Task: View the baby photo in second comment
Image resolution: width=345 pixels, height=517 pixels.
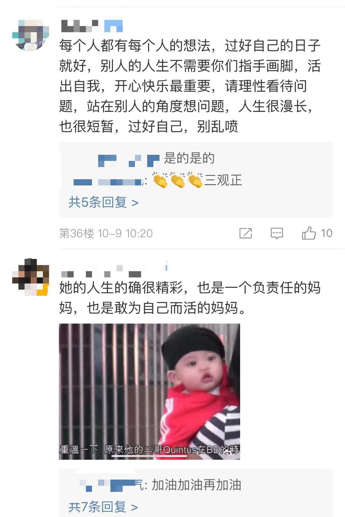Action: pos(149,392)
